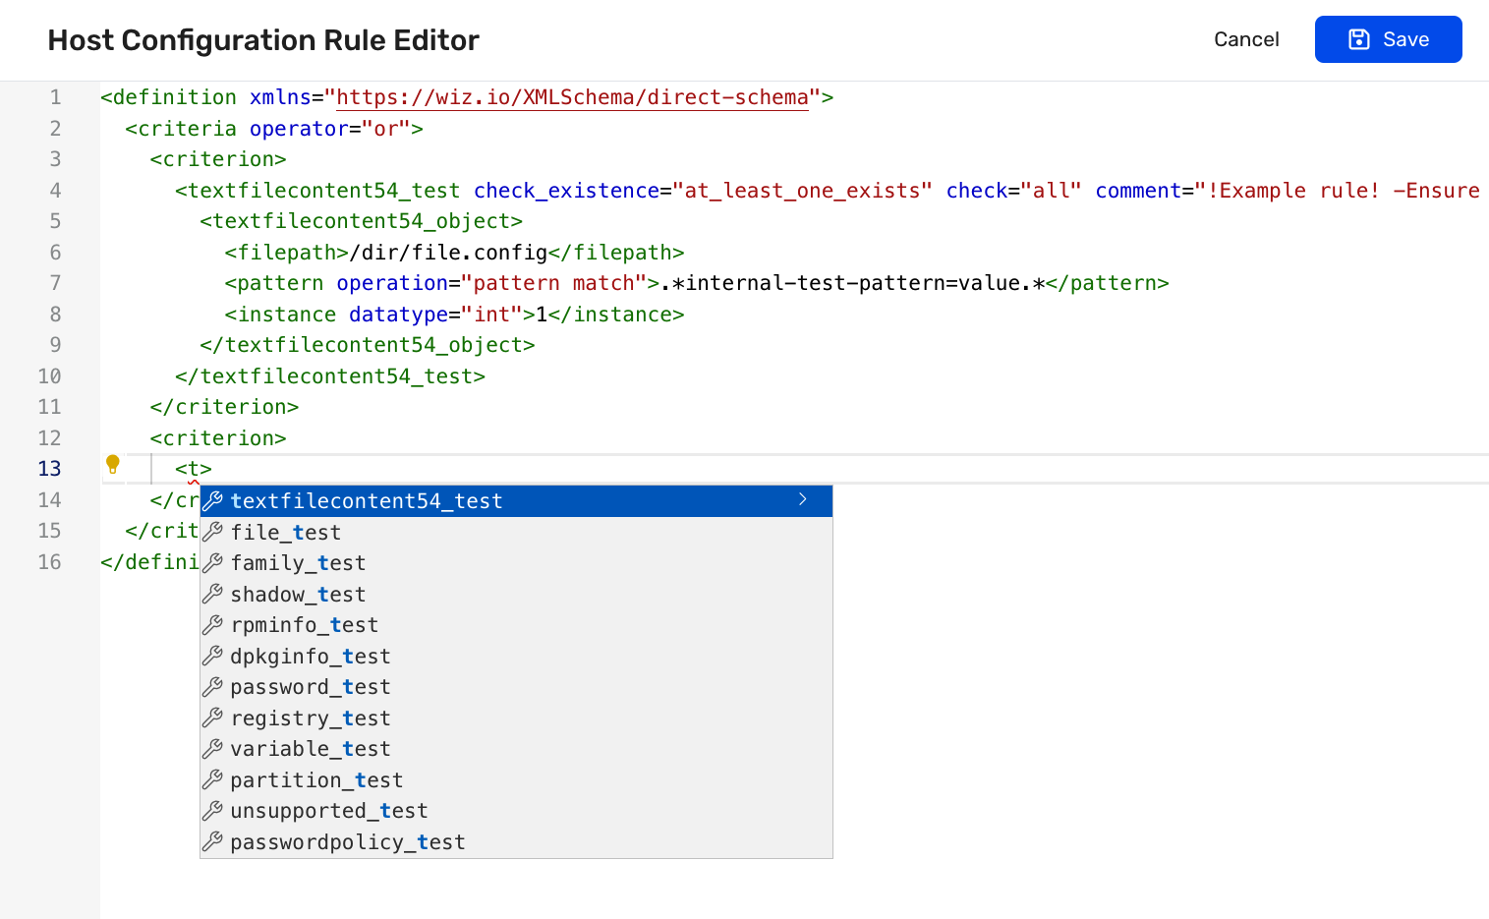Image resolution: width=1489 pixels, height=919 pixels.
Task: Expand details arrow of textfilecontent54_test suggestion
Action: pyautogui.click(x=803, y=500)
